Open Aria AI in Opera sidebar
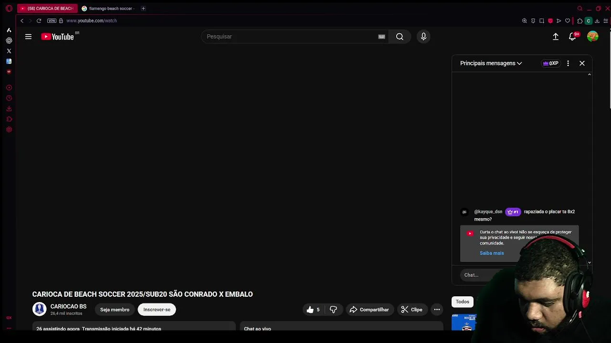Image resolution: width=611 pixels, height=343 pixels. point(9,30)
